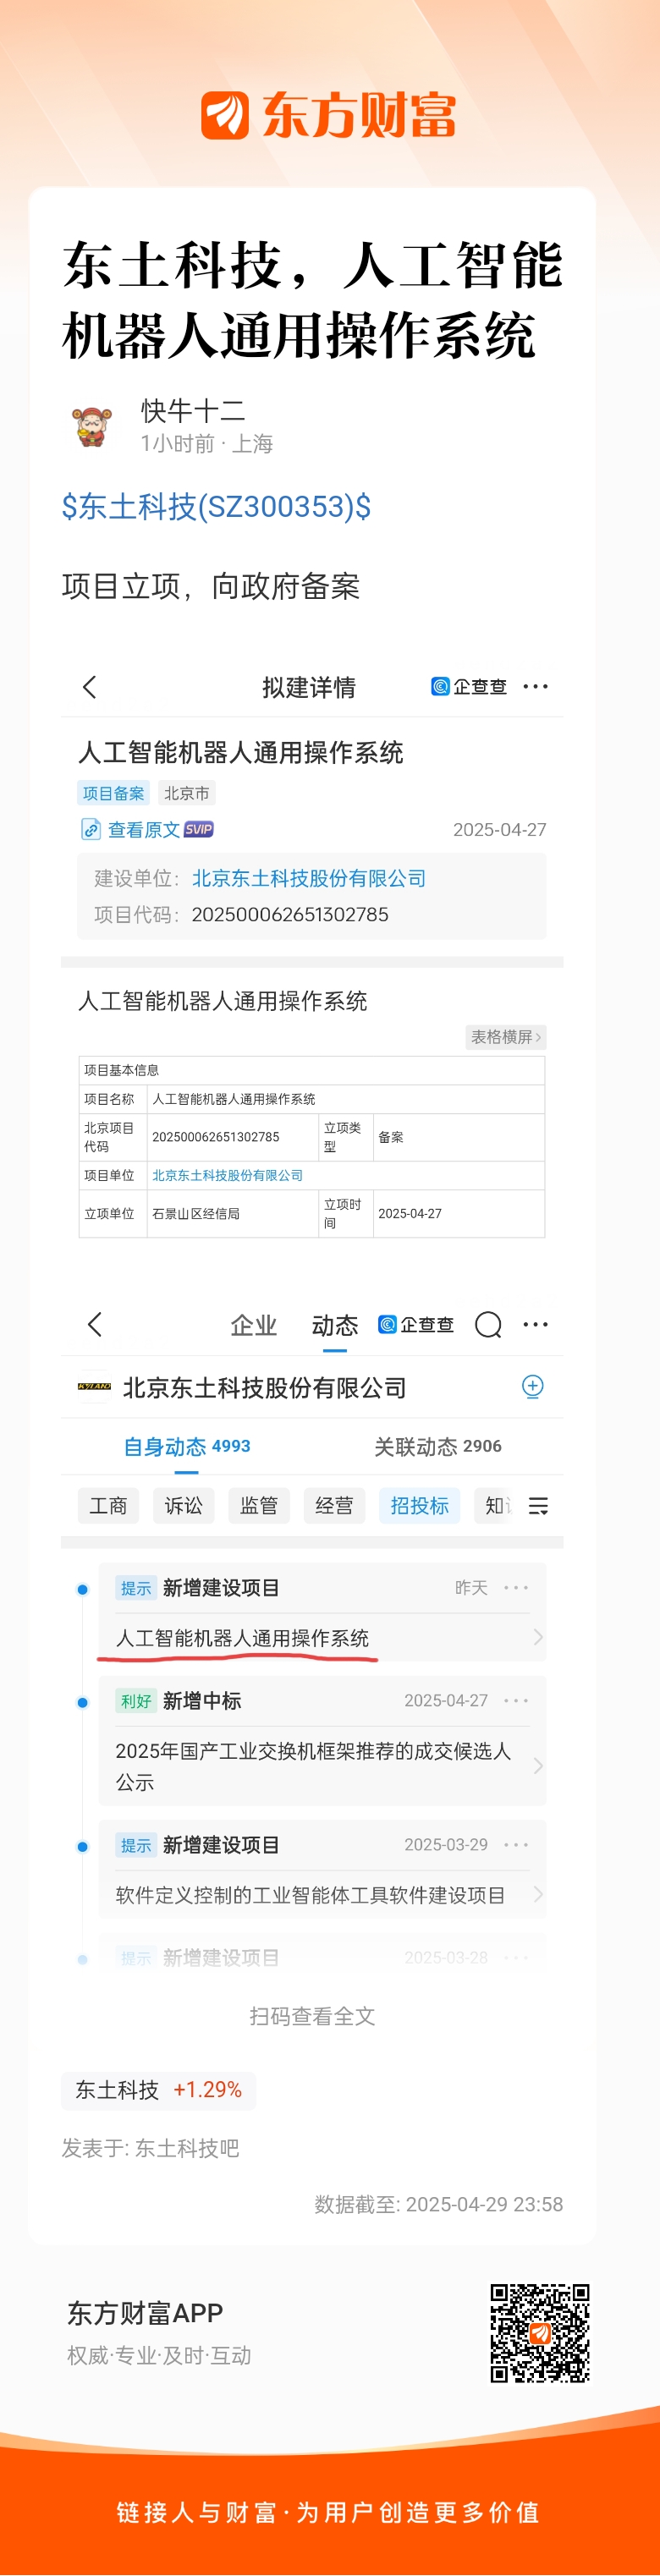Screen dimensions: 660x2576
Task: Select 关联动态 2906 tab
Action: click(x=438, y=1447)
